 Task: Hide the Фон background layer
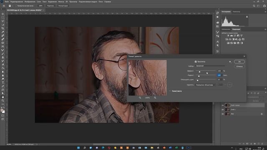223,114
